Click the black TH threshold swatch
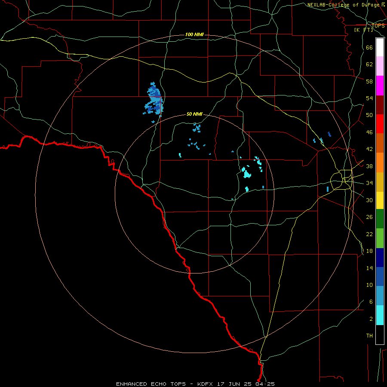This screenshot has height=387, width=387. click(380, 335)
